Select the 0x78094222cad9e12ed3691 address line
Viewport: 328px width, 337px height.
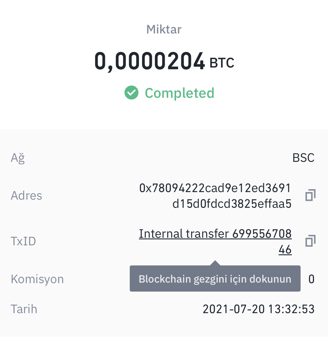click(215, 188)
